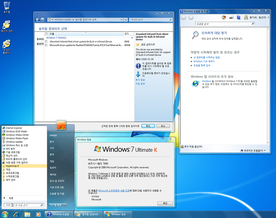Screen dimensions: 276x218
Task: Click Print icon in Help window
Action: pos(231,17)
